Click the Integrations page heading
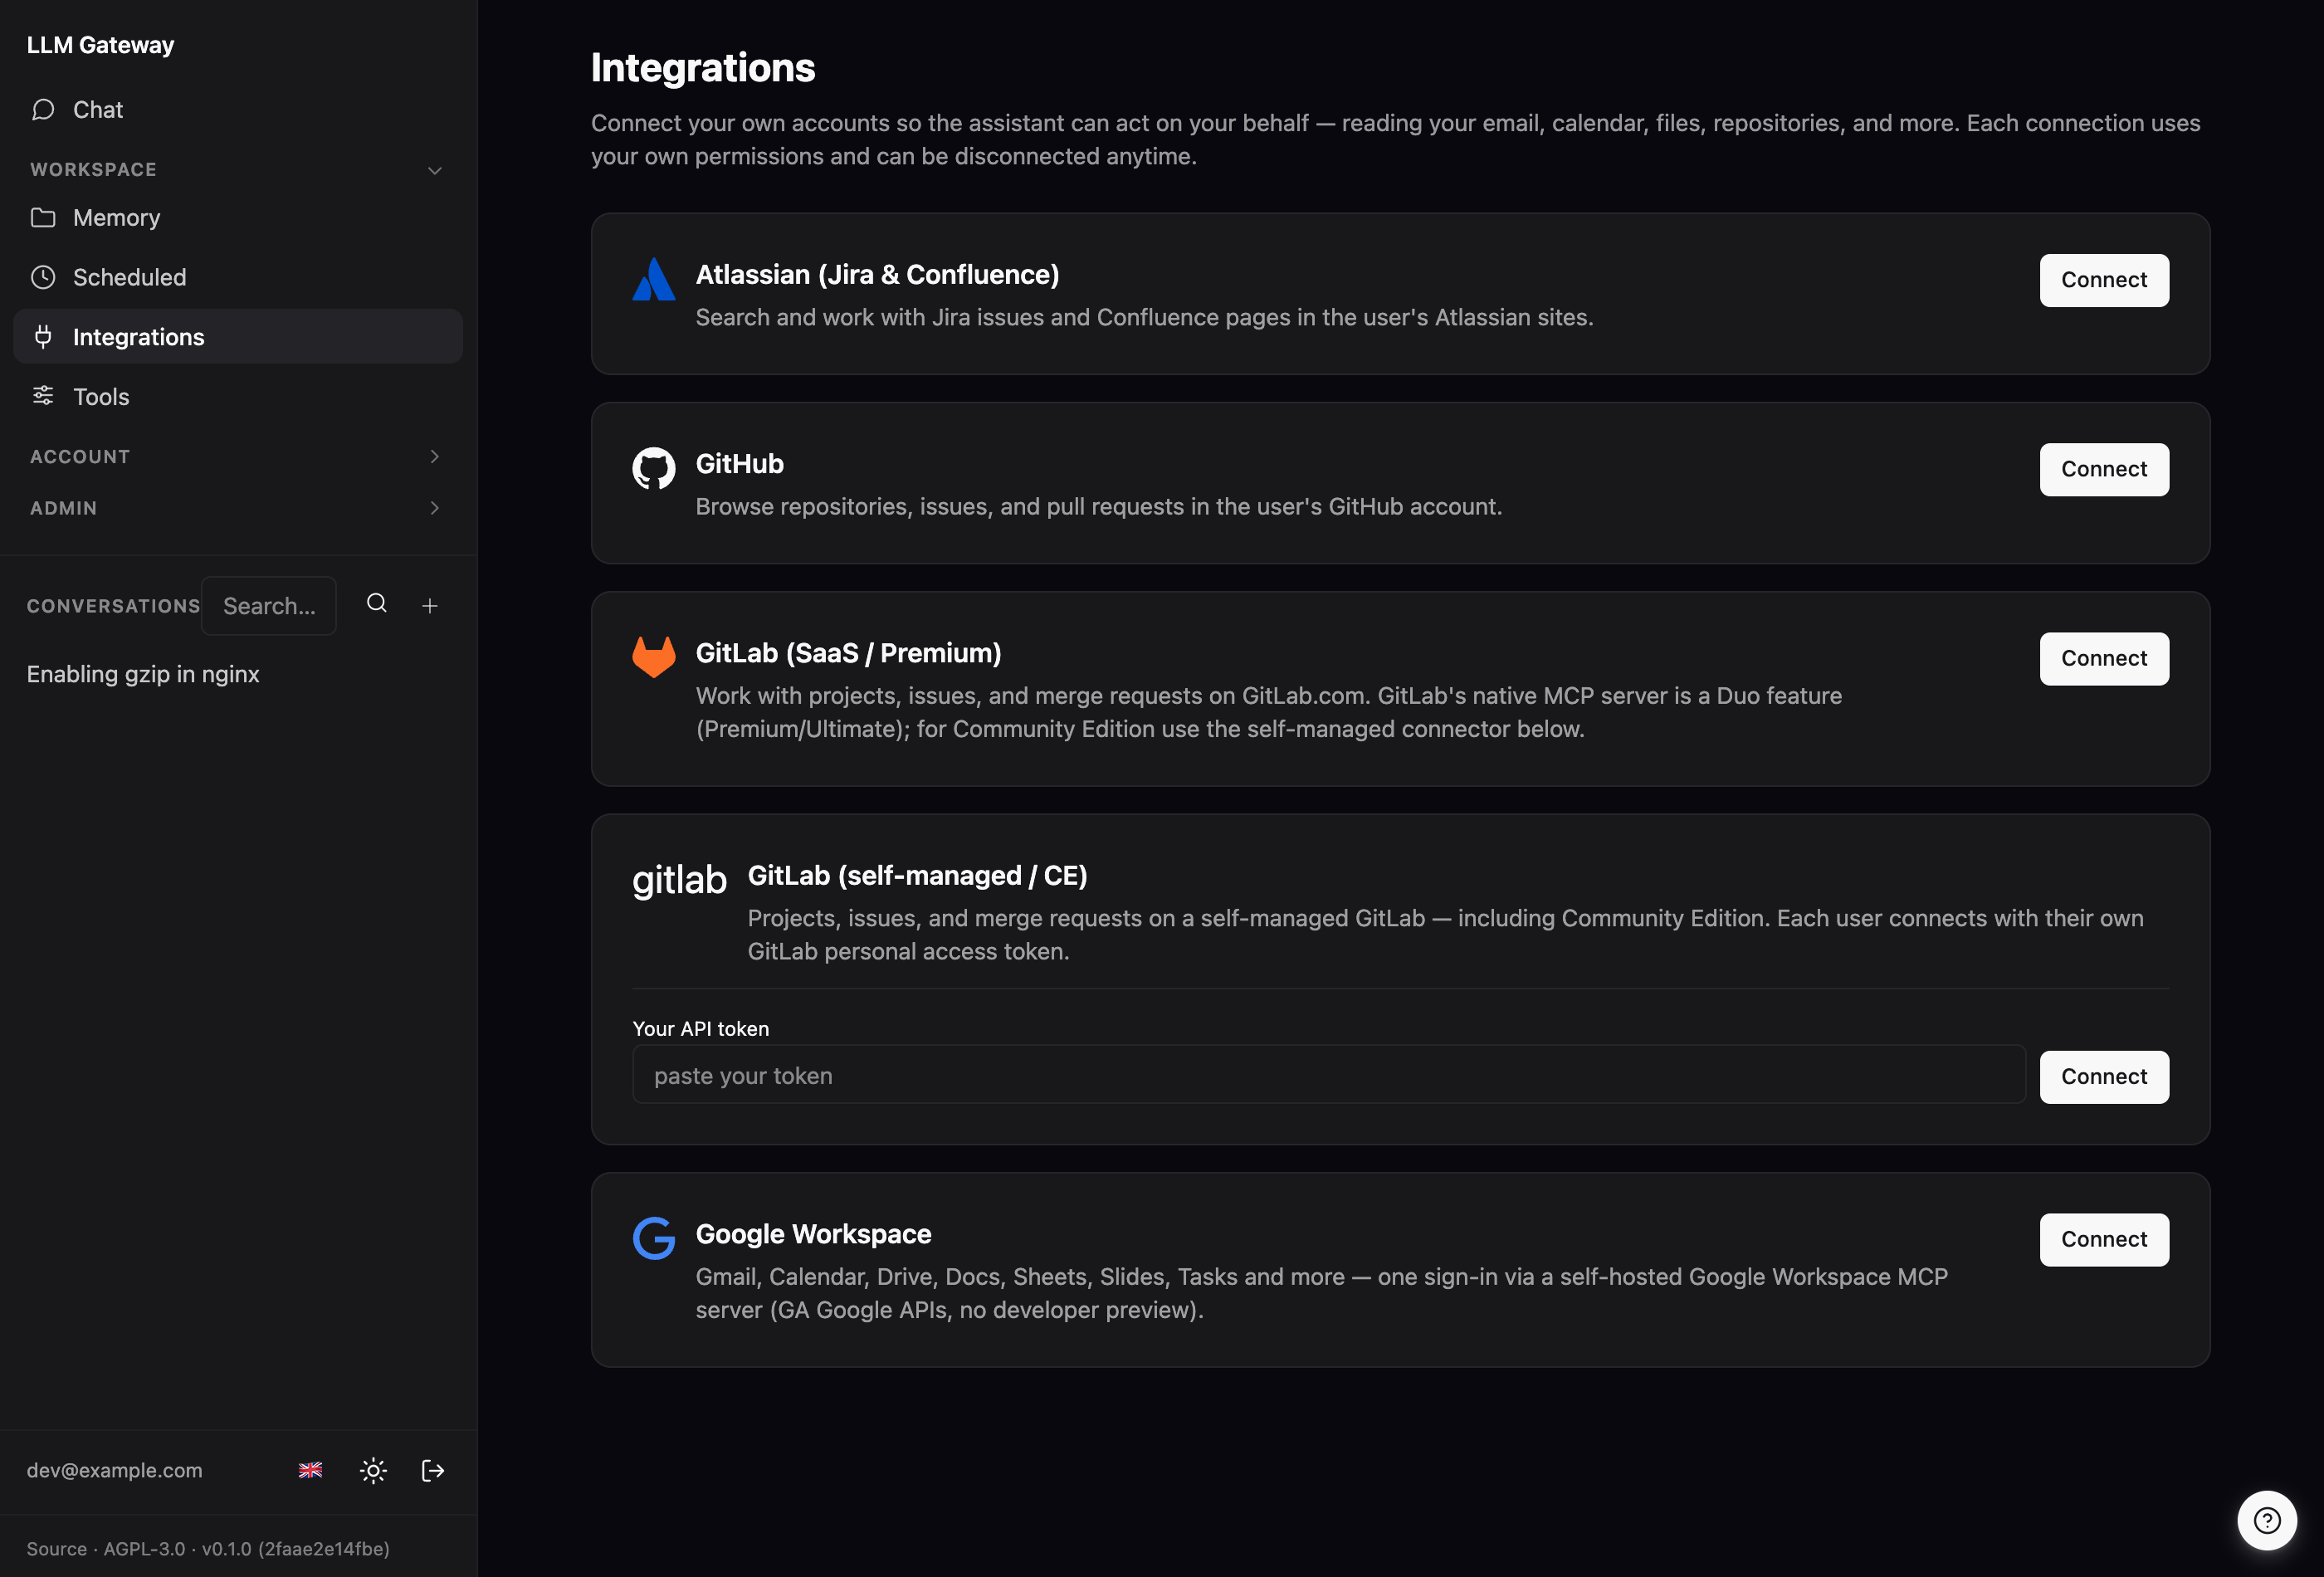This screenshot has width=2324, height=1577. click(703, 68)
